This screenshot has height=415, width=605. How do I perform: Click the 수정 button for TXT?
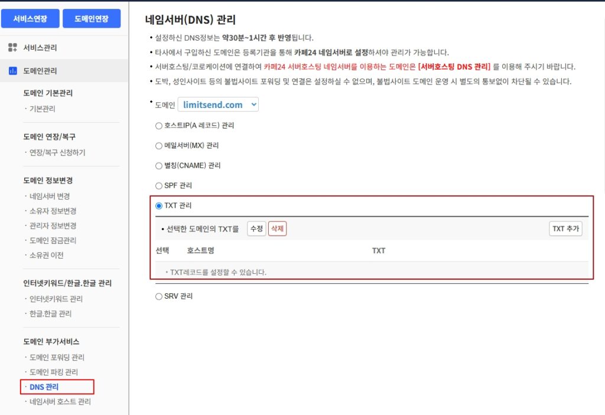pos(256,228)
